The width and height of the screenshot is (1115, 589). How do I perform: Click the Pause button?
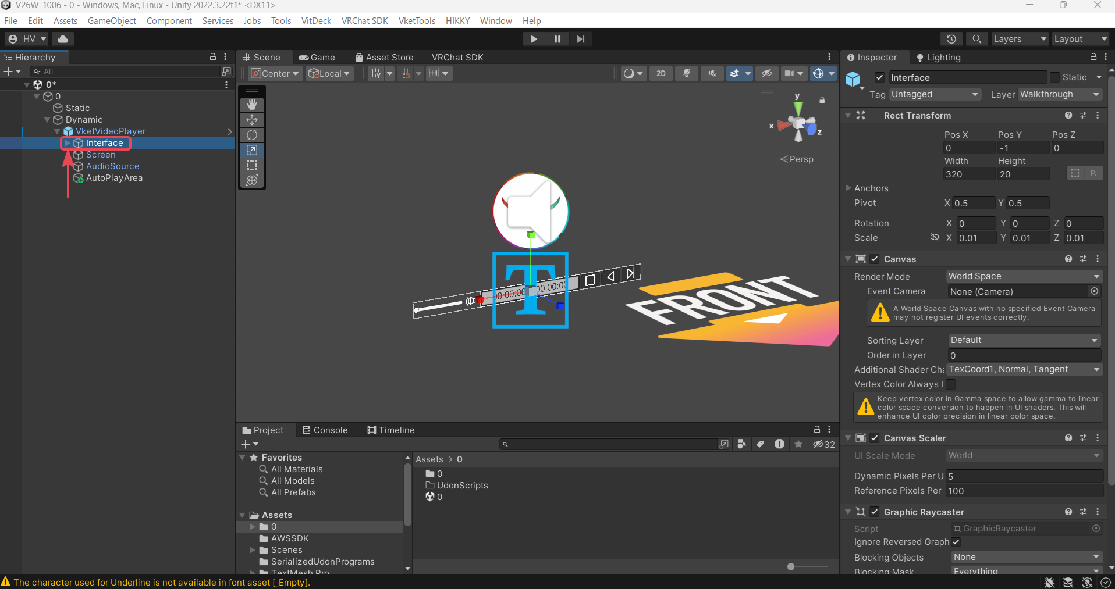(557, 39)
